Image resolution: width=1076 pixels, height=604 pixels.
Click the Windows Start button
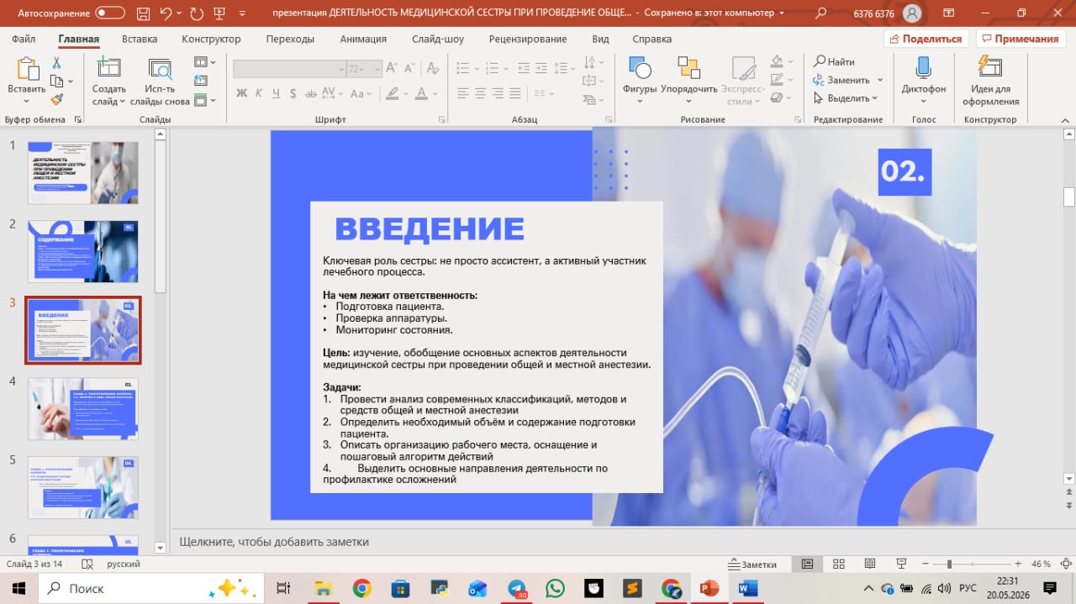pos(18,588)
